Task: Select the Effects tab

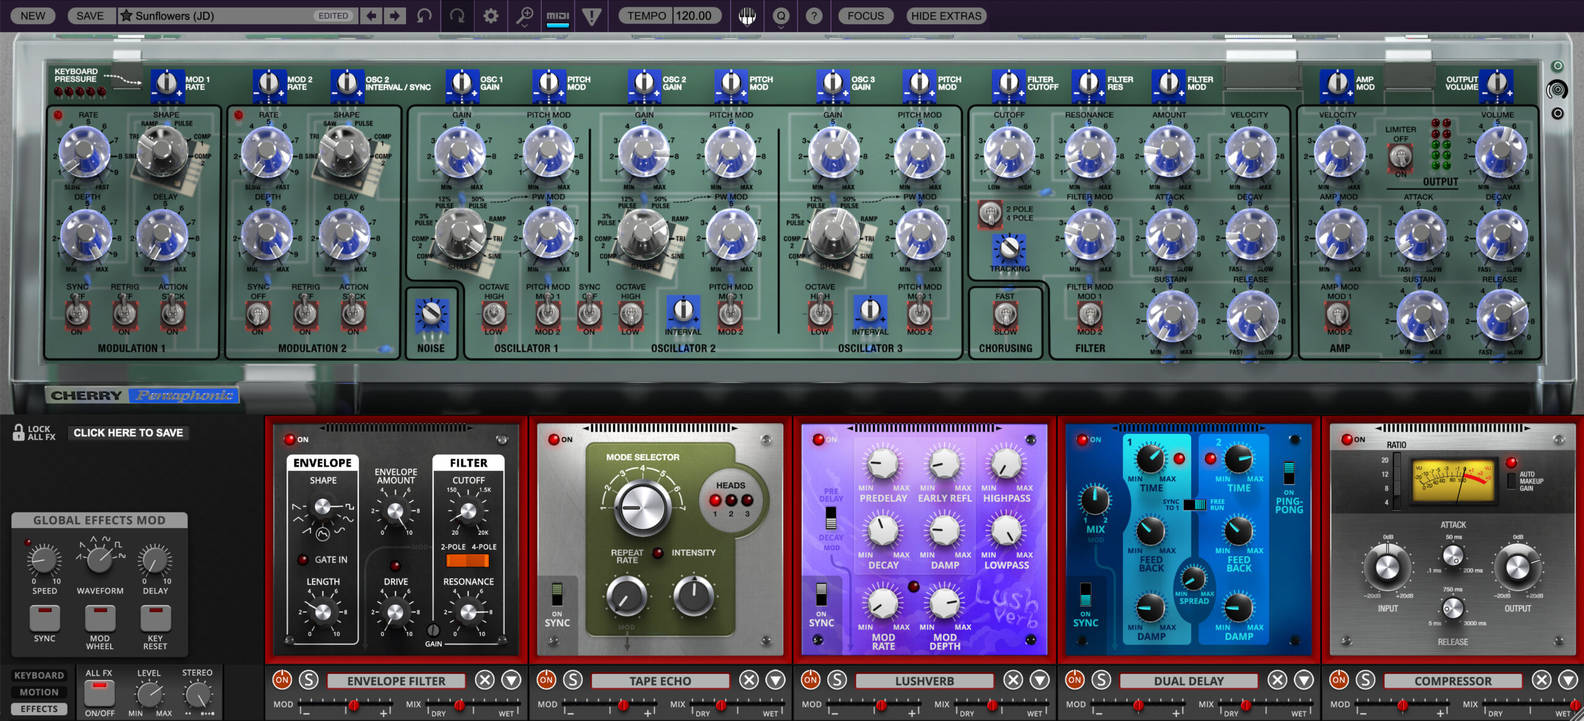Action: [39, 709]
